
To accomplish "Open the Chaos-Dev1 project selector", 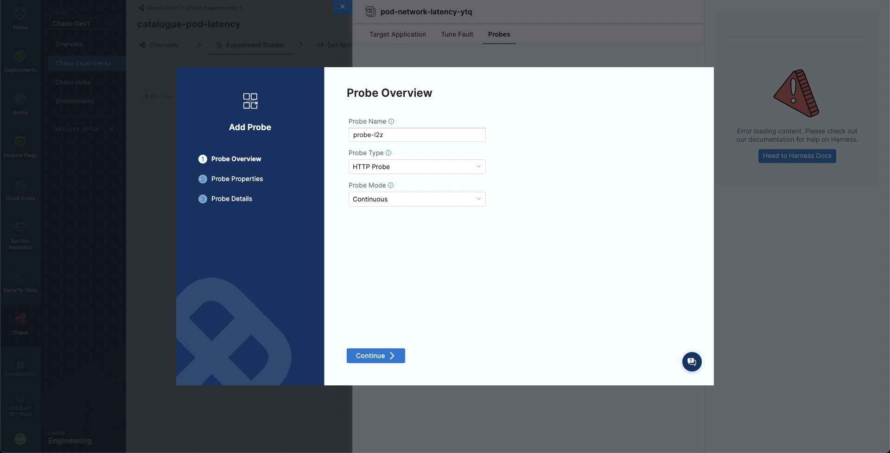I will [x=83, y=24].
